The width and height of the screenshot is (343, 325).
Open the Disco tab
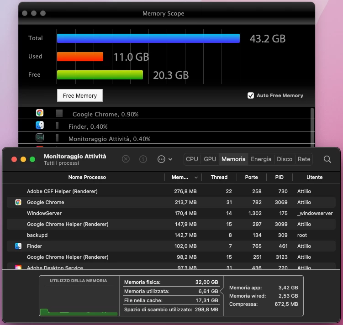click(x=285, y=159)
